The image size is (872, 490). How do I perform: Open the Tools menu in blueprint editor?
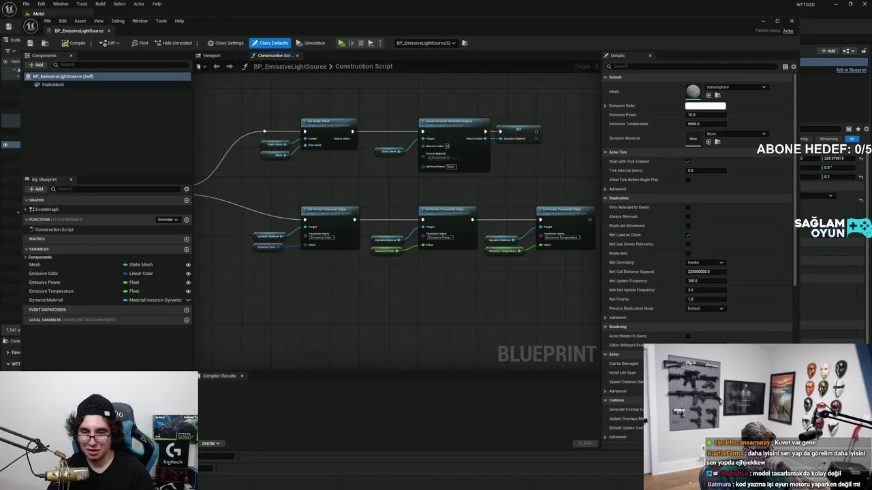click(x=161, y=21)
